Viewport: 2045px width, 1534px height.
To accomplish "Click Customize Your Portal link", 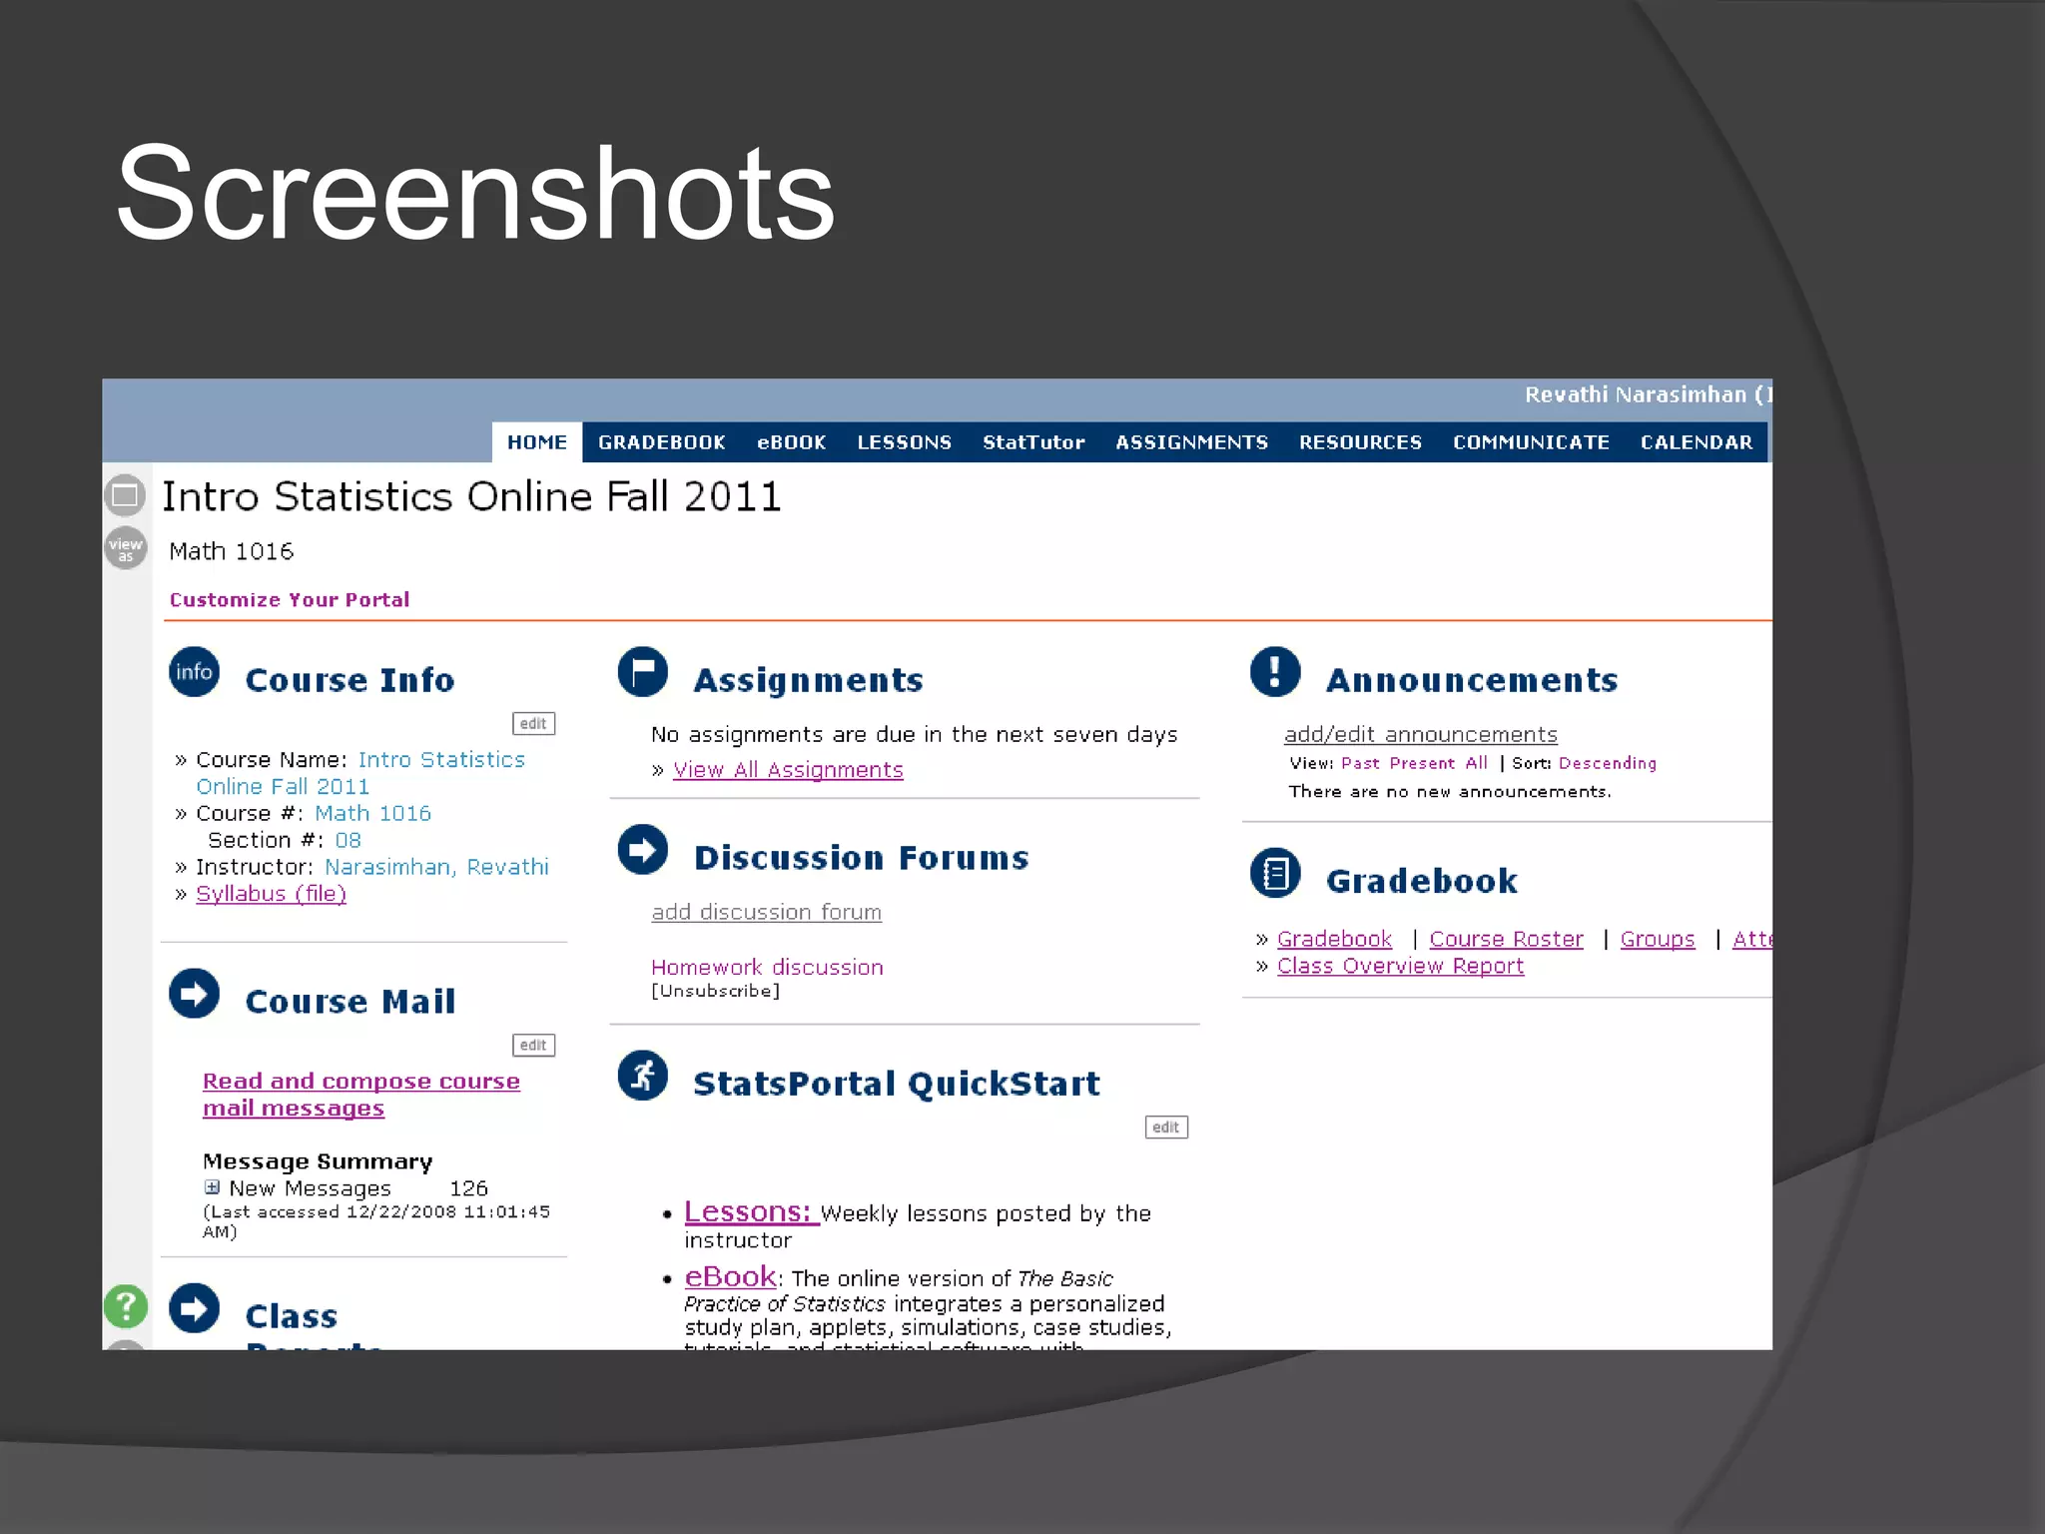I will click(x=290, y=600).
